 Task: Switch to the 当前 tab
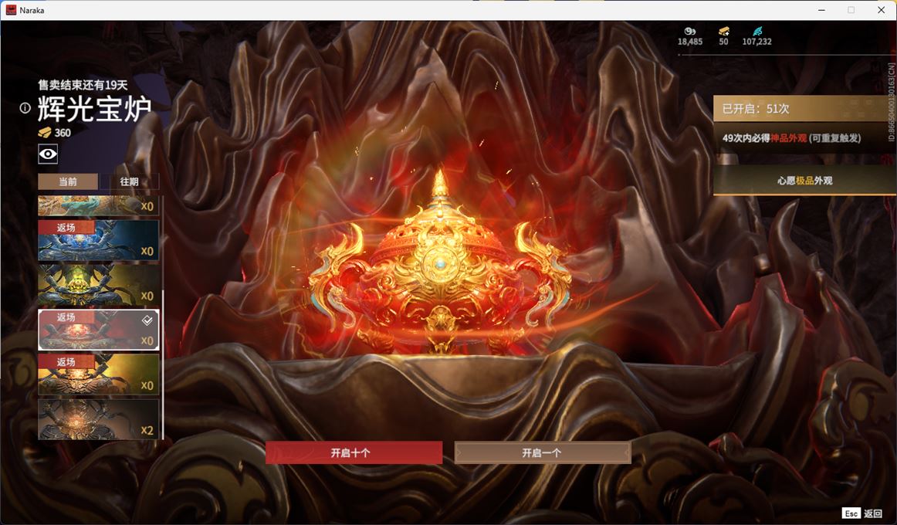(68, 181)
